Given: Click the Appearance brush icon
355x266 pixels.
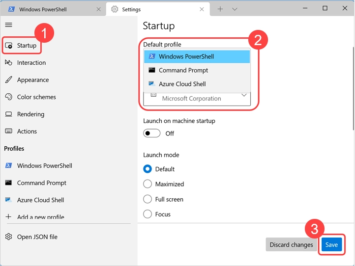Looking at the screenshot, I should (x=8, y=80).
